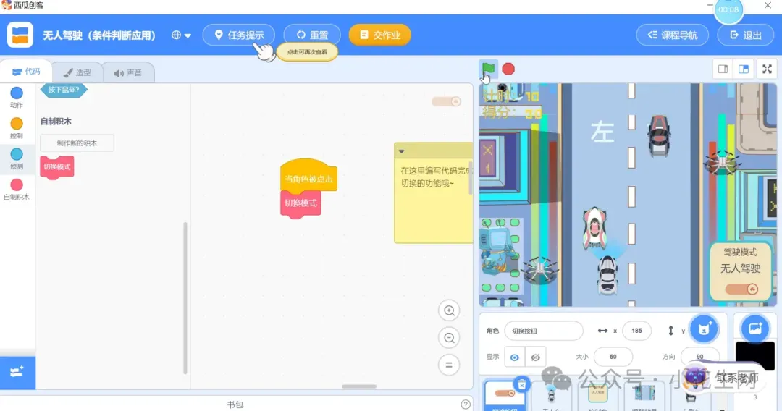Hide the sprite with crossed-eye icon

pyautogui.click(x=536, y=357)
